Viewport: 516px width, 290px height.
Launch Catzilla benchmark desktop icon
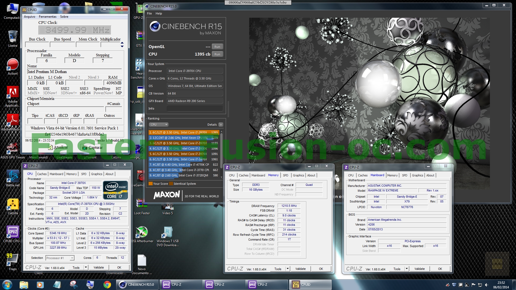(x=13, y=206)
